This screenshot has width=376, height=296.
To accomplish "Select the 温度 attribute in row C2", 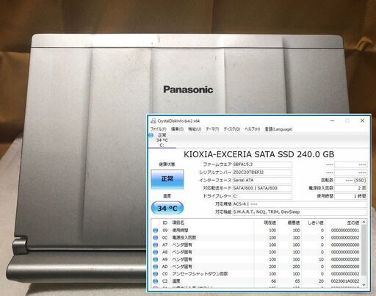I will tap(176, 281).
